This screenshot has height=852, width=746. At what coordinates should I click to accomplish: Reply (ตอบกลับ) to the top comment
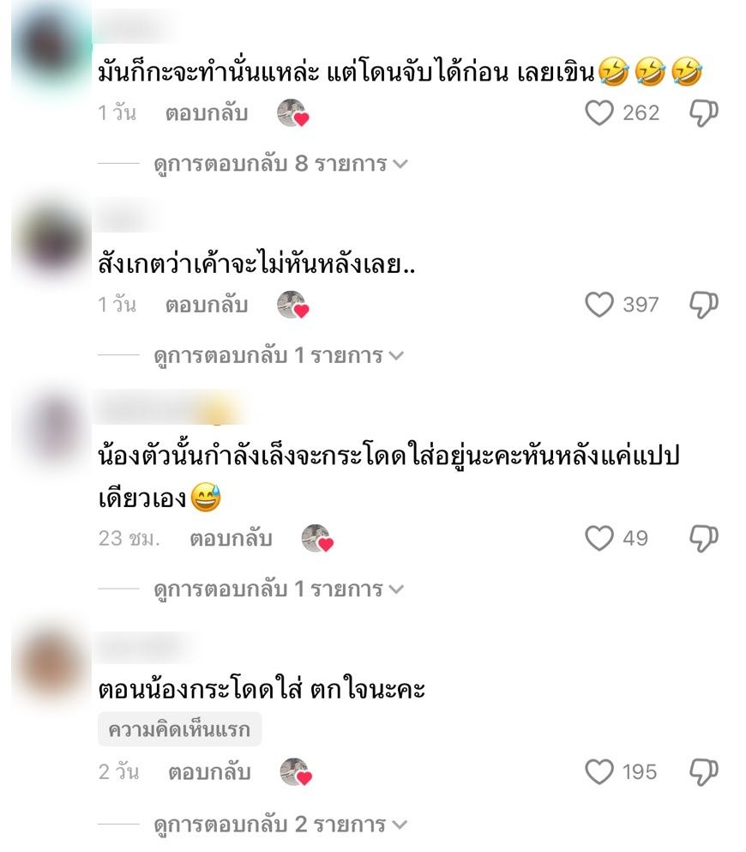[x=207, y=113]
